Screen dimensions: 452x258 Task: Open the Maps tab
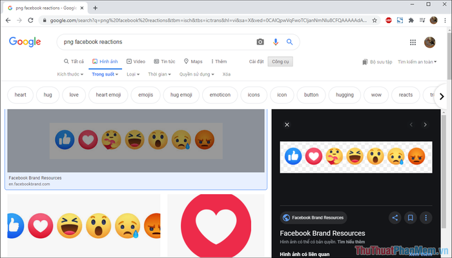tap(193, 61)
